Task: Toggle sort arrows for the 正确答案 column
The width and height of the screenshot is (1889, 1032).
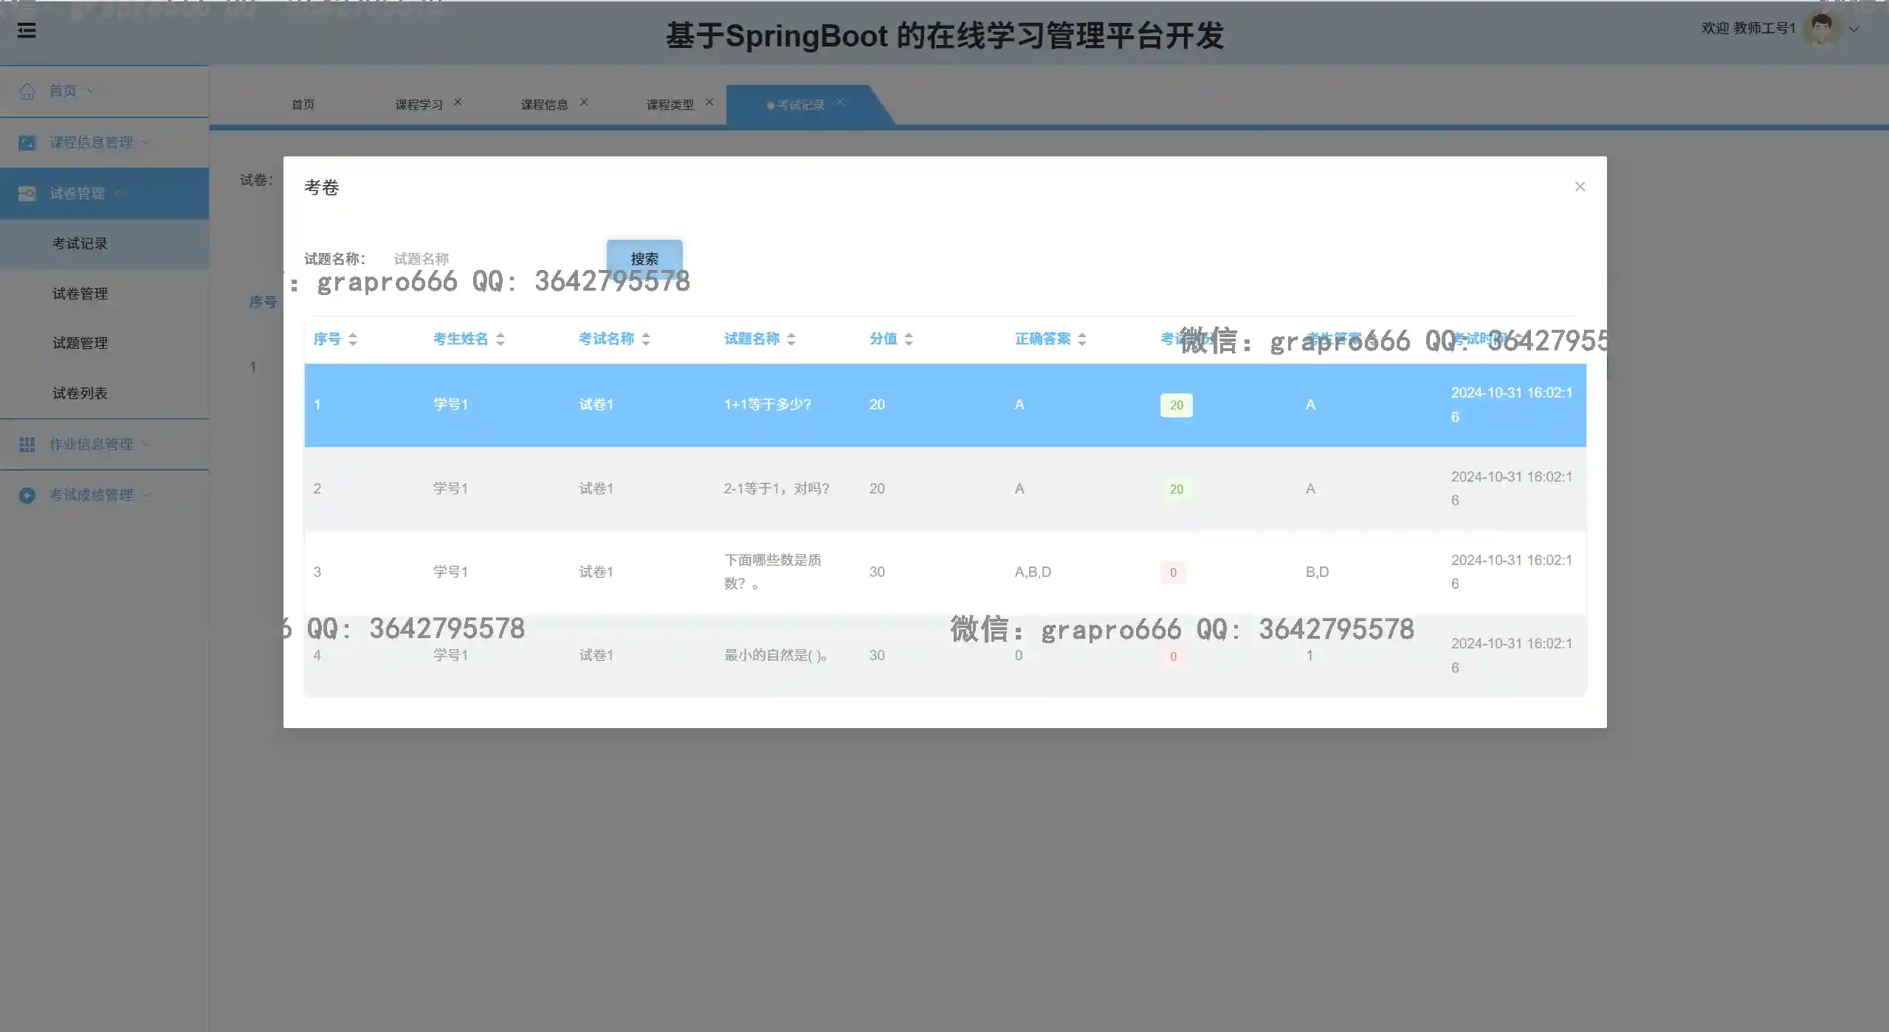Action: click(1082, 339)
